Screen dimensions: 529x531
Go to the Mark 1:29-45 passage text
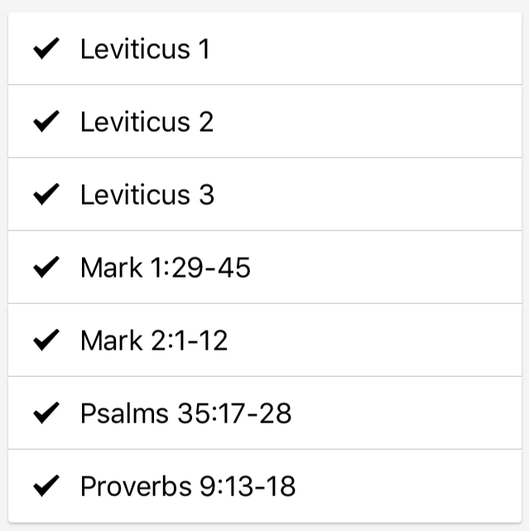[x=165, y=268]
